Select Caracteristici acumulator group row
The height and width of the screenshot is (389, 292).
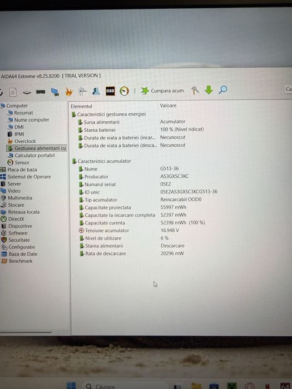tap(101, 161)
